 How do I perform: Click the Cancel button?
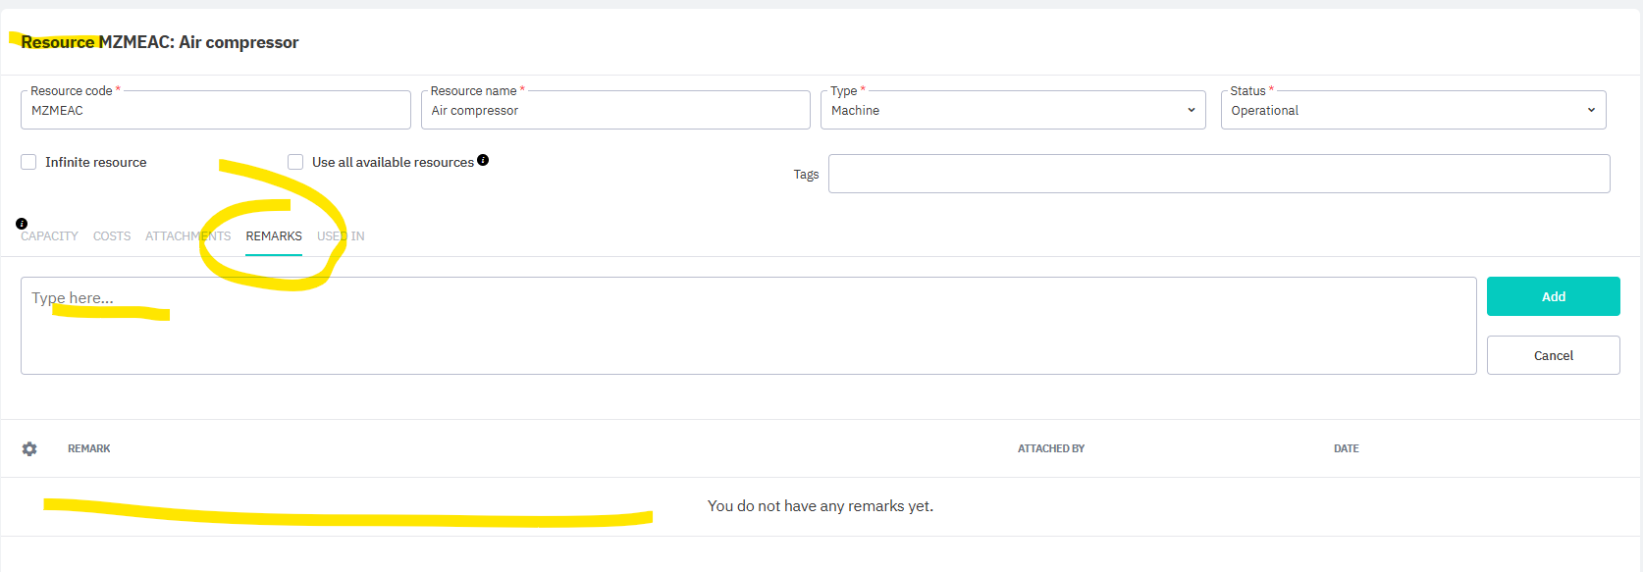[x=1553, y=355]
